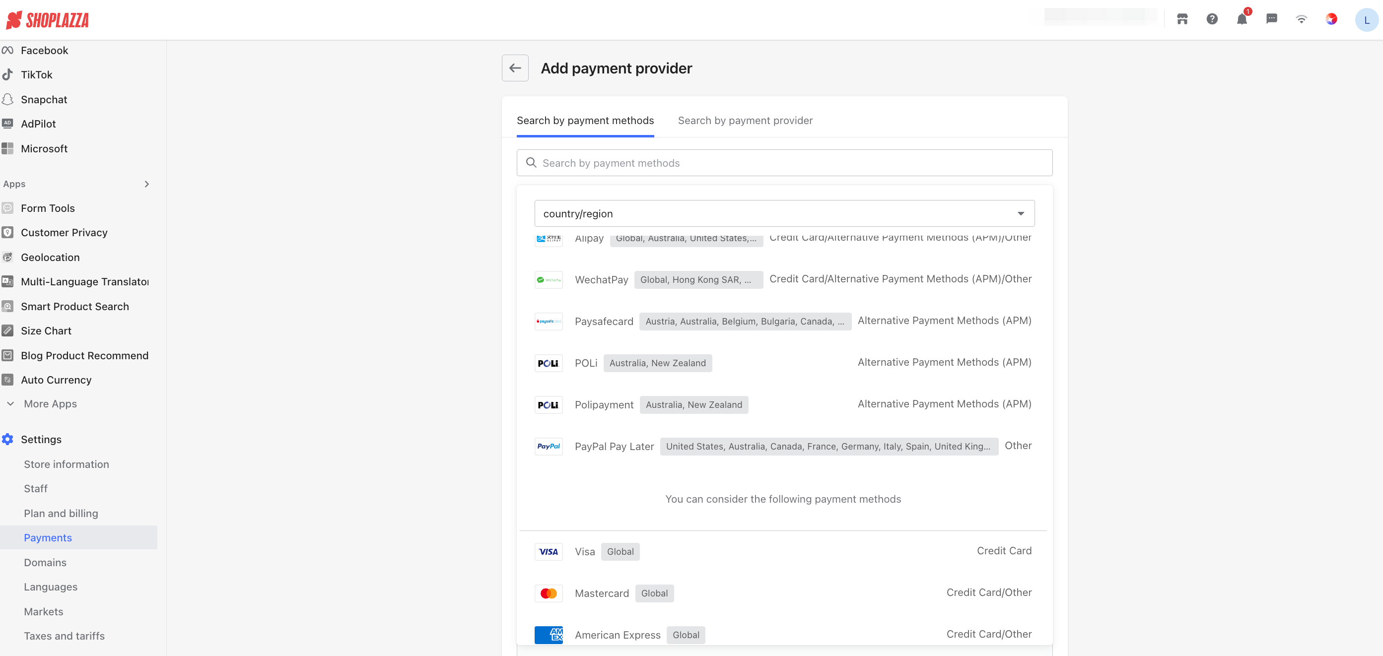Open Markets settings

(44, 611)
